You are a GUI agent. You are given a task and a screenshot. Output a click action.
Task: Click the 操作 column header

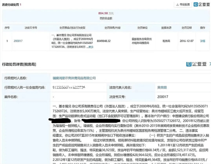[x=202, y=28]
